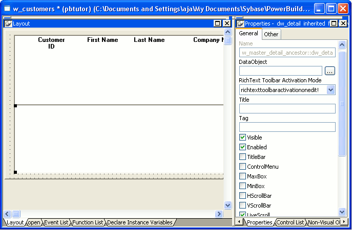Open the DataObject browse ellipsis button

coord(330,71)
